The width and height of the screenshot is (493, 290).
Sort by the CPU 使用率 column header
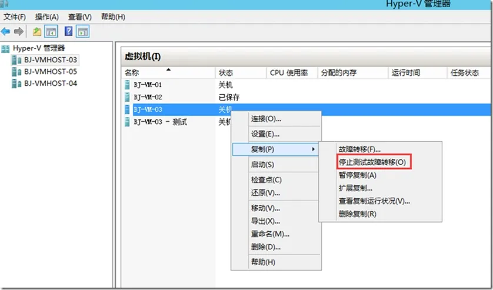tap(292, 73)
